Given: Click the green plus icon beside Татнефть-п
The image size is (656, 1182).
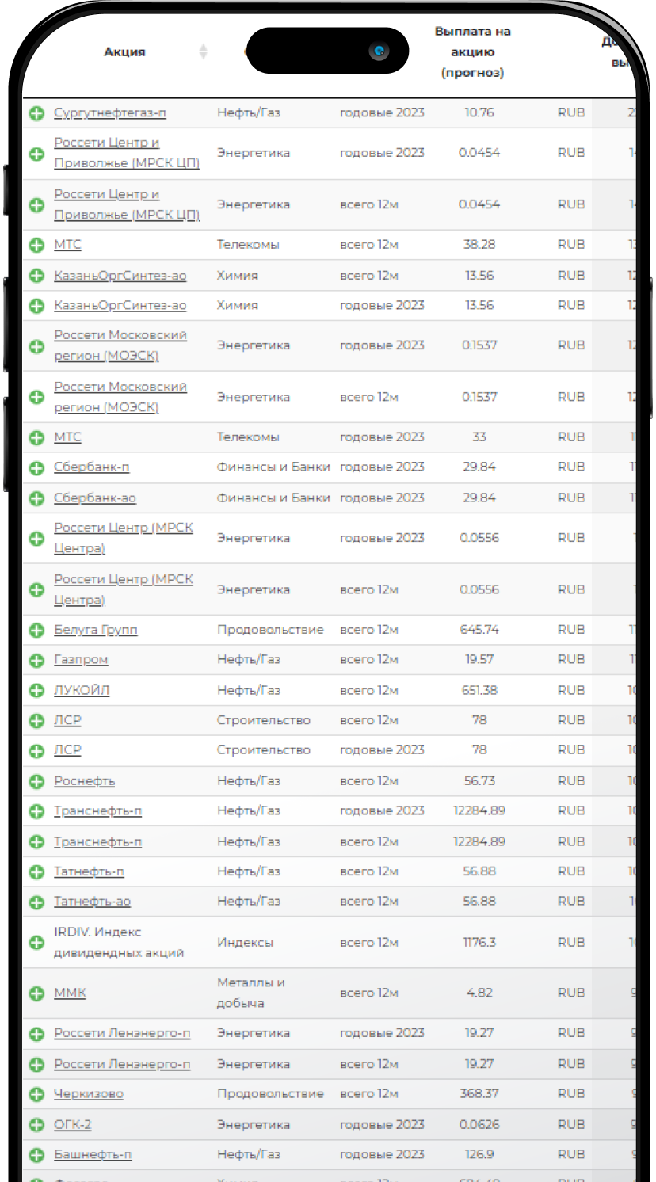Looking at the screenshot, I should pos(36,872).
